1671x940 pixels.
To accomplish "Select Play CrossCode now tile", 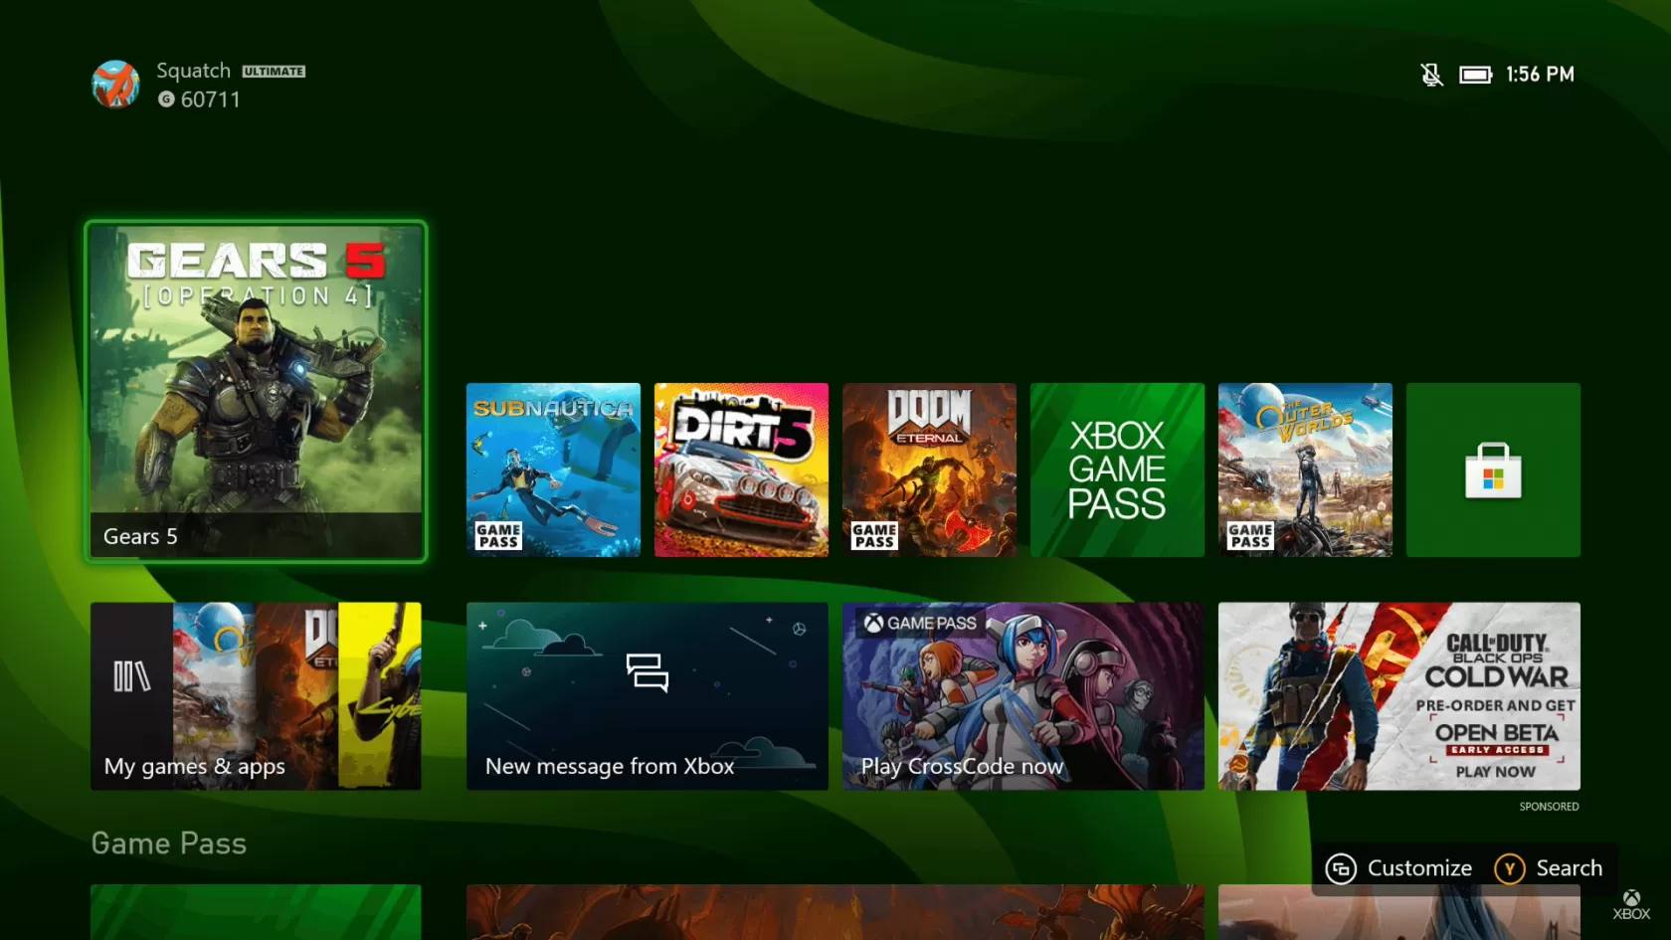I will [x=1022, y=695].
